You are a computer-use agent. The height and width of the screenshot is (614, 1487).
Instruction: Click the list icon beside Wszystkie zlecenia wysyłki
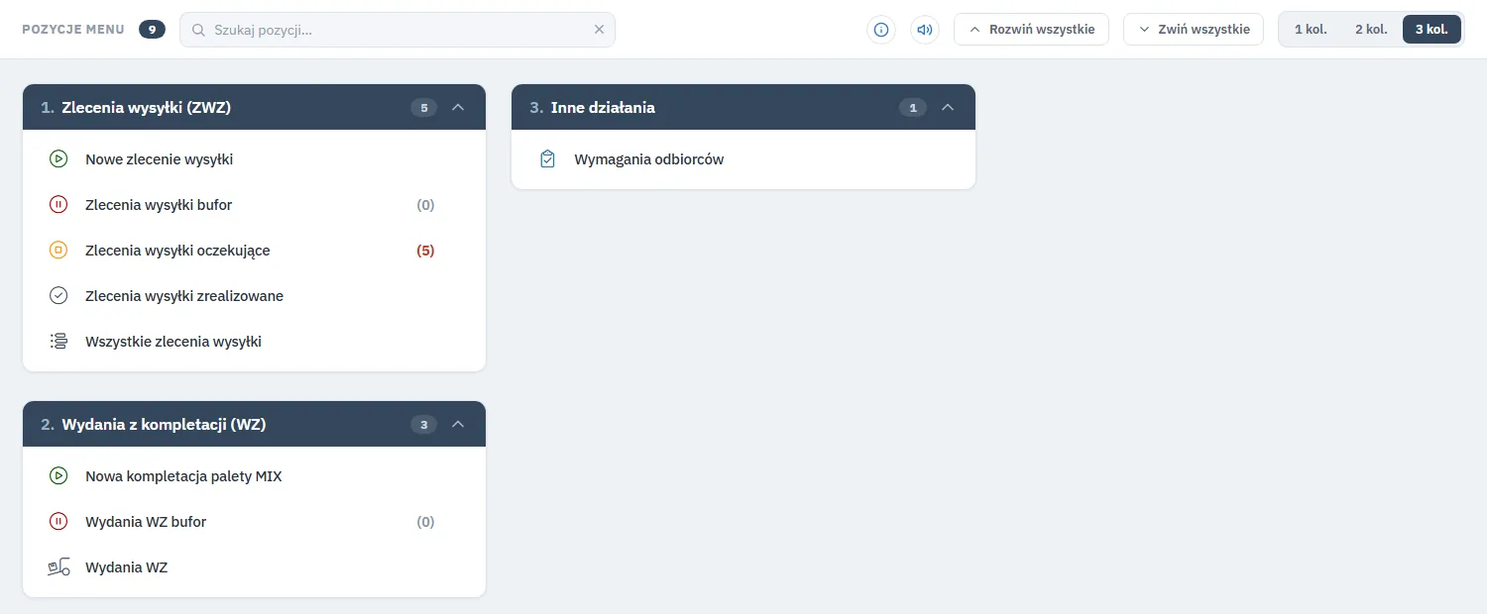point(58,342)
